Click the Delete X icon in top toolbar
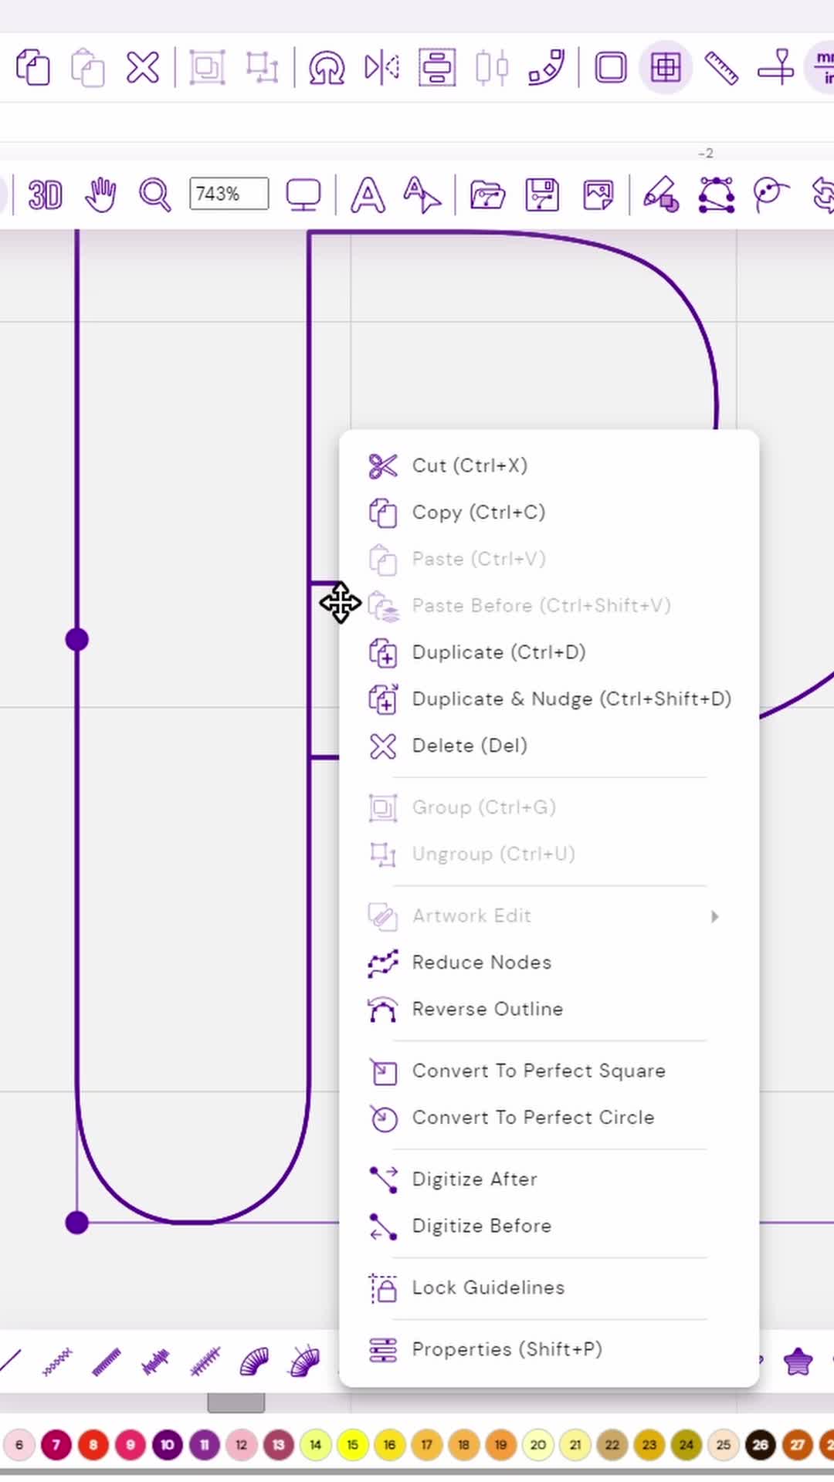Screen dimensions: 834x1482 (x=143, y=68)
